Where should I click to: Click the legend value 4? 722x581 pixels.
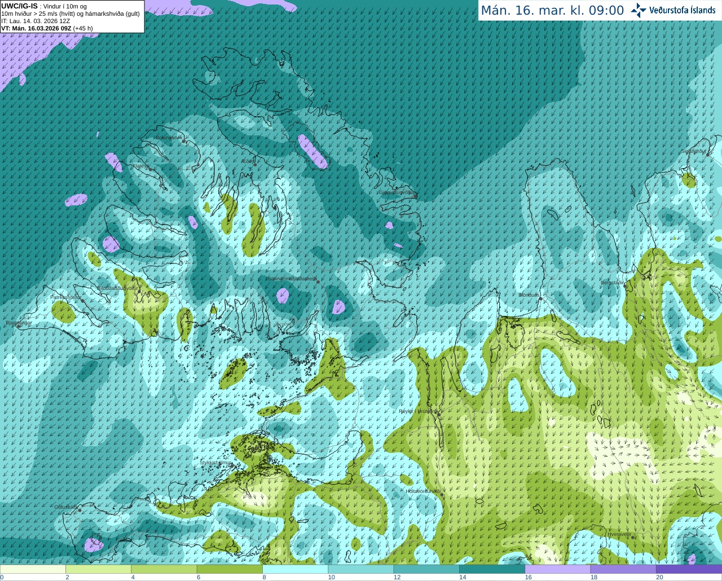point(133,577)
